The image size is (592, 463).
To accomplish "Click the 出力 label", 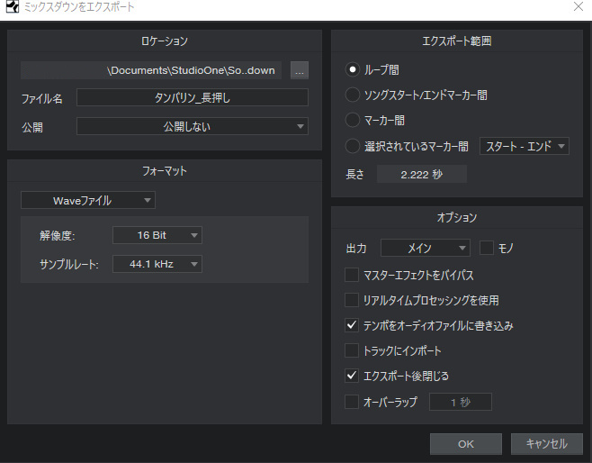I will coord(356,249).
